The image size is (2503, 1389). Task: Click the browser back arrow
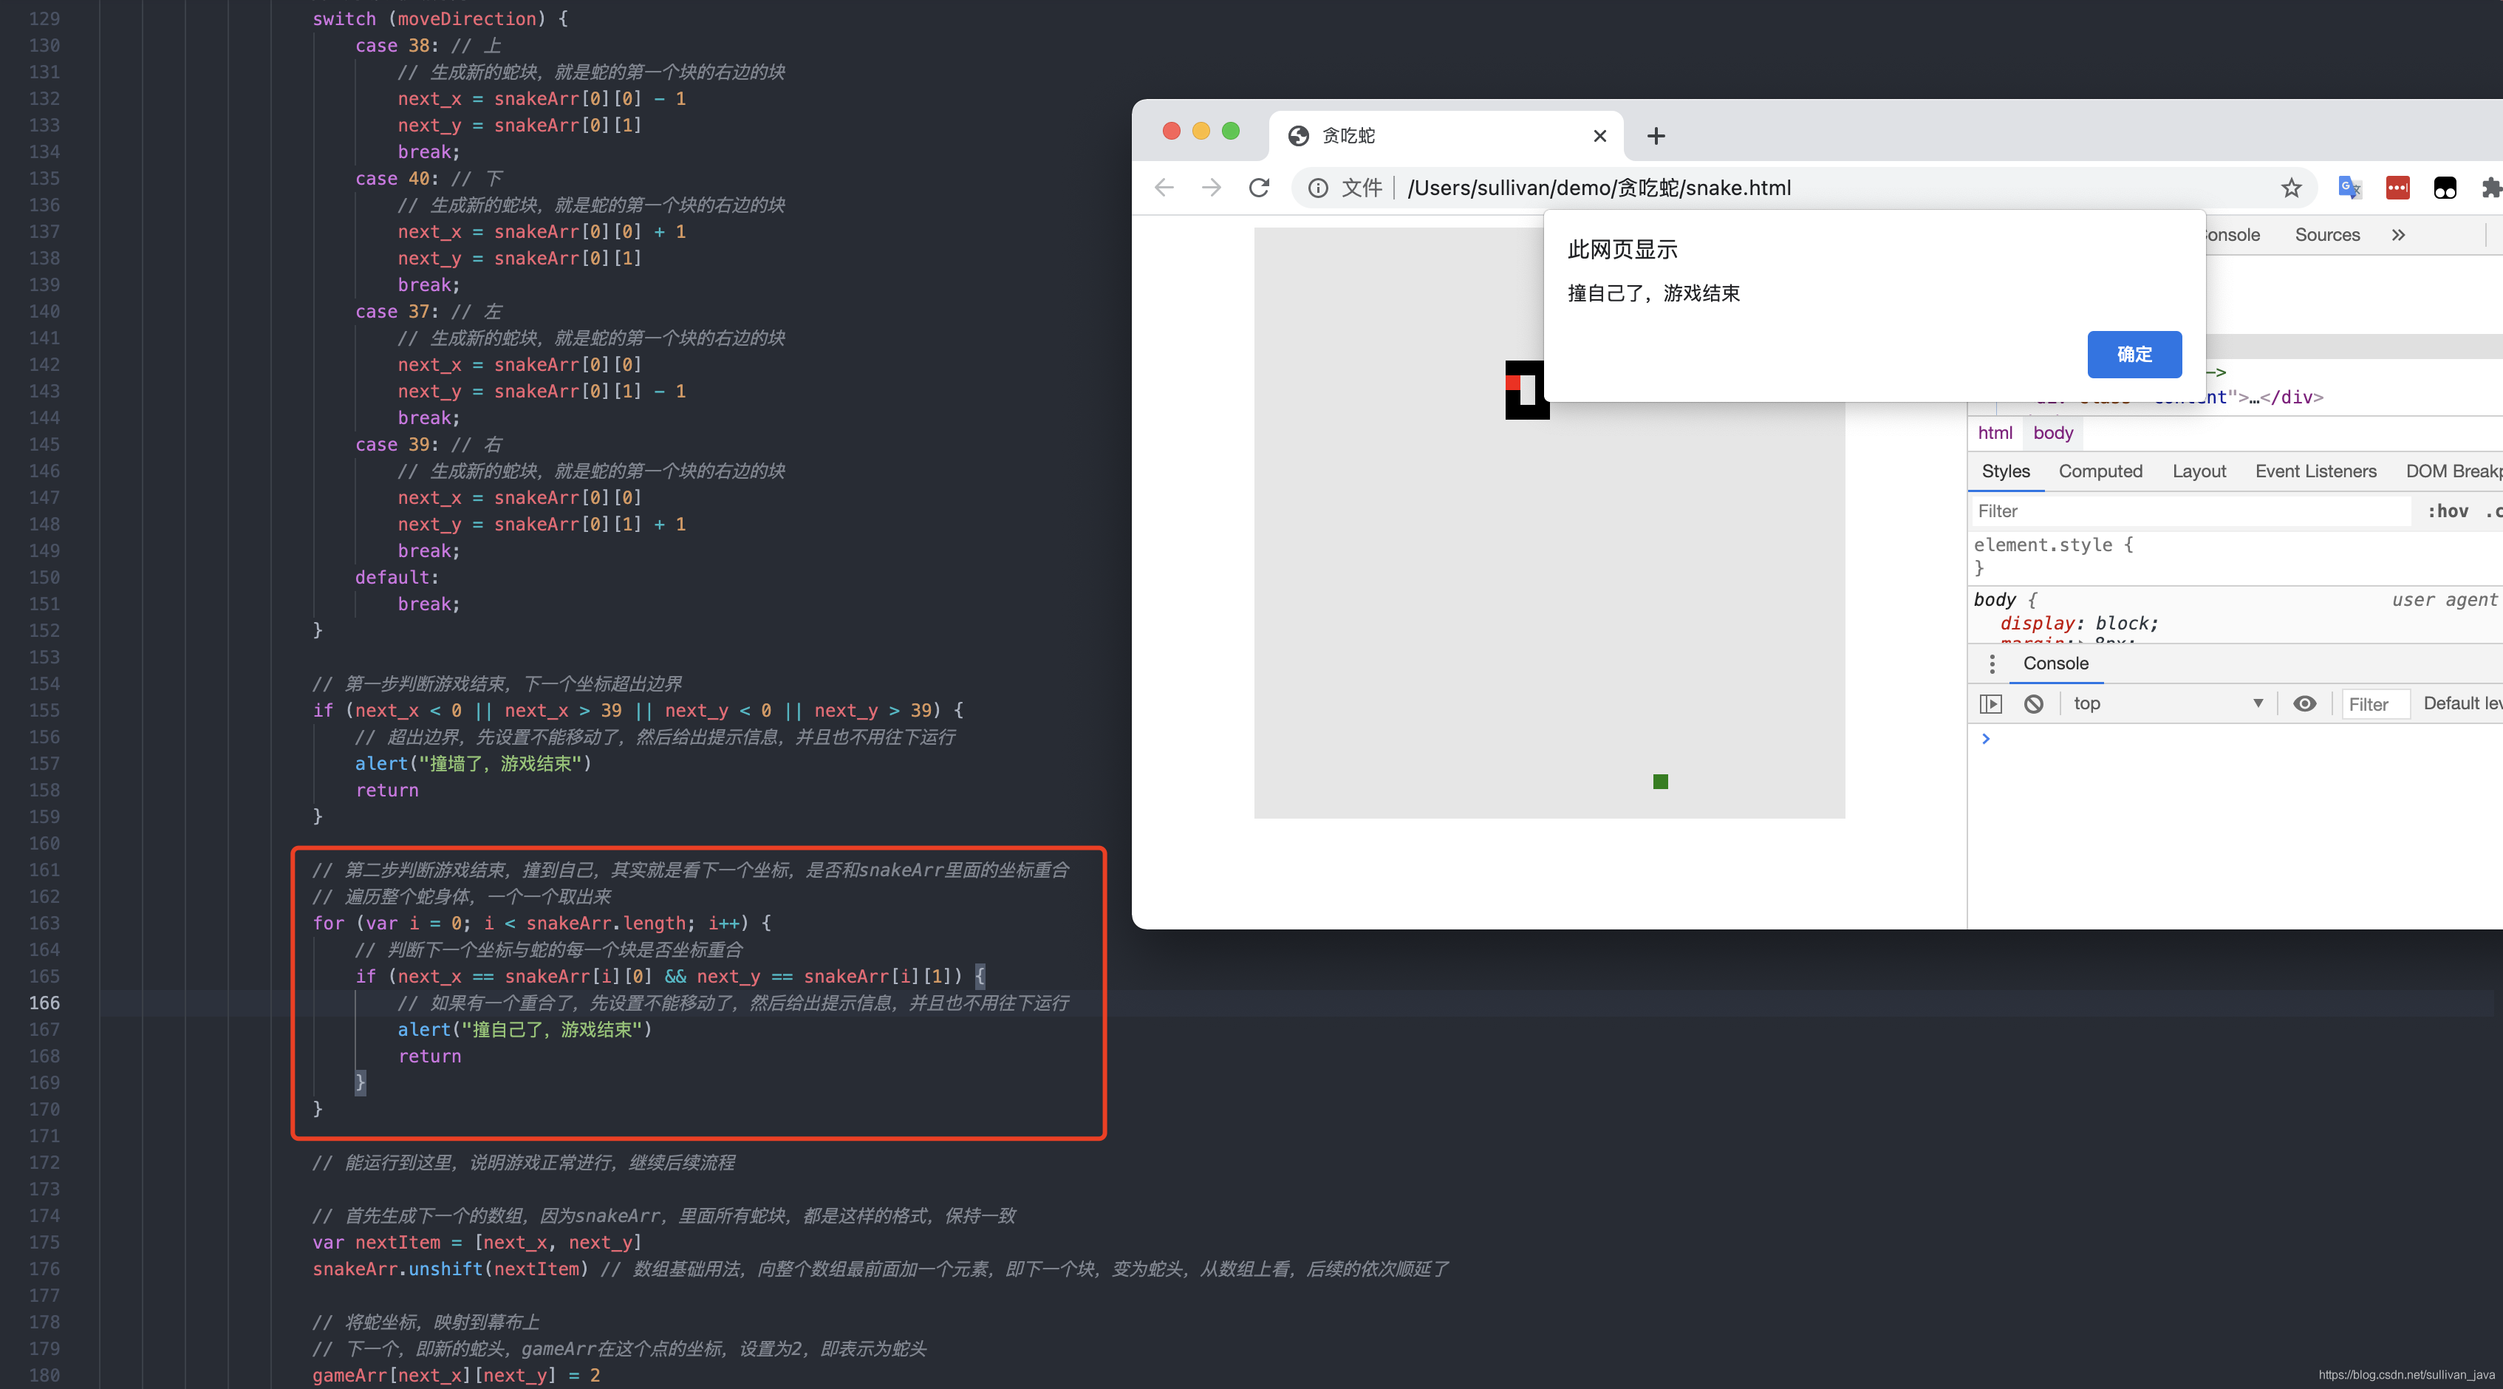click(1164, 188)
